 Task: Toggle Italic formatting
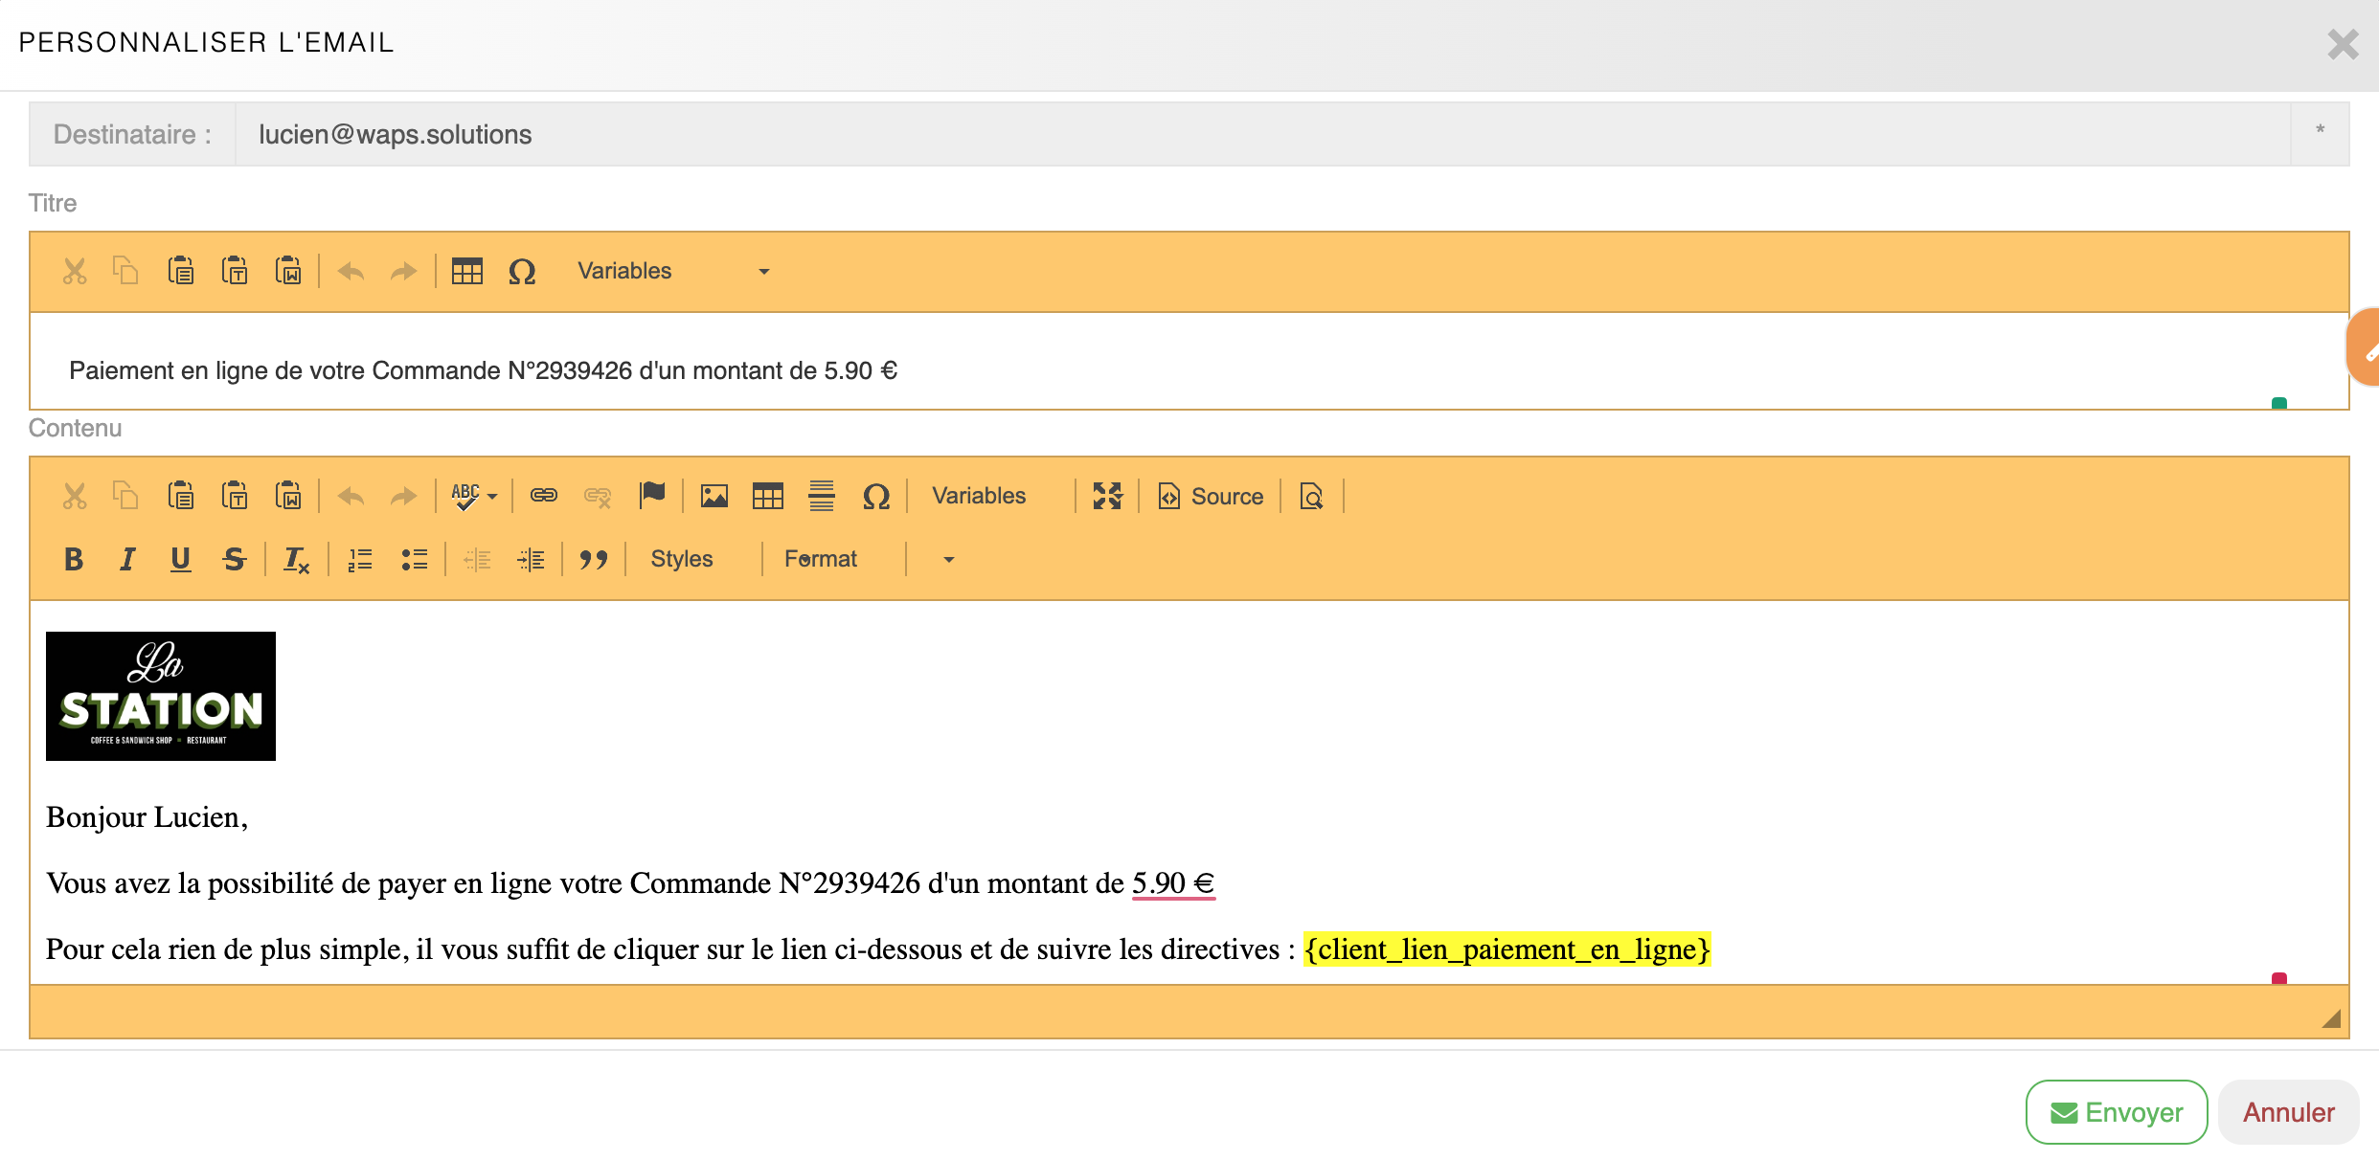(x=127, y=559)
